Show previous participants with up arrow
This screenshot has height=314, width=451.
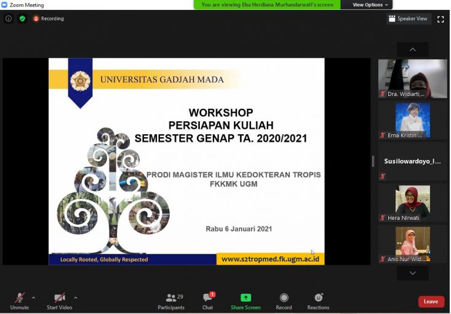point(412,50)
